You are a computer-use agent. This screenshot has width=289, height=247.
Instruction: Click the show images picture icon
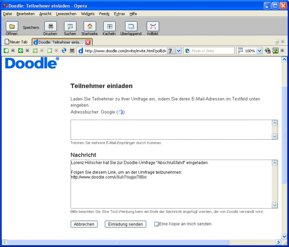click(276, 50)
